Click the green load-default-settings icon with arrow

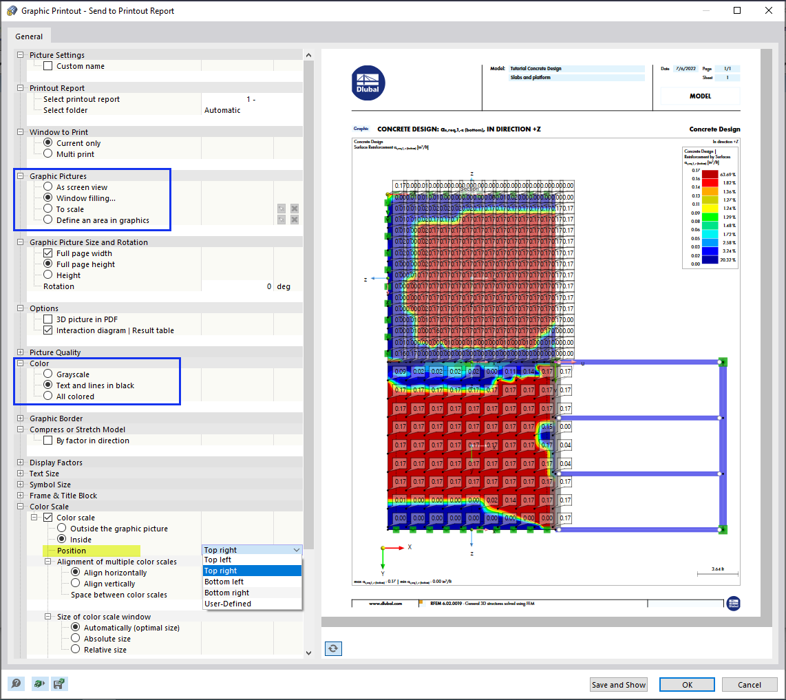tap(39, 683)
